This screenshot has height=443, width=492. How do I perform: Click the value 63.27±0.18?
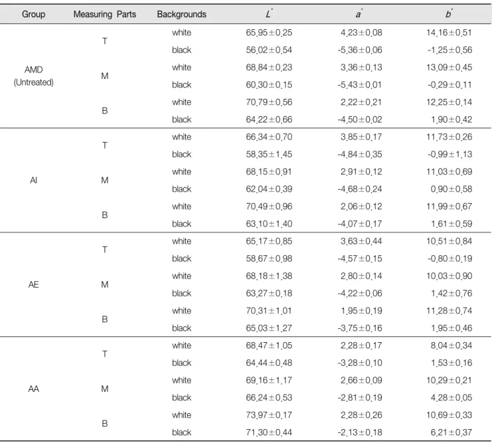click(269, 293)
